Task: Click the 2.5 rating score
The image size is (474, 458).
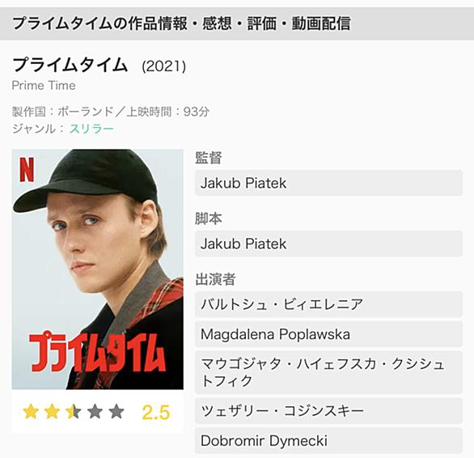Action: pos(155,413)
